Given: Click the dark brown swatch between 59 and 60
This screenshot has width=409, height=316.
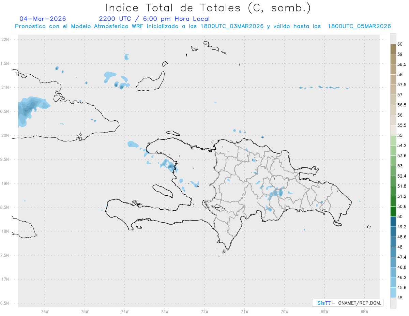Looking at the screenshot, I should [x=393, y=49].
